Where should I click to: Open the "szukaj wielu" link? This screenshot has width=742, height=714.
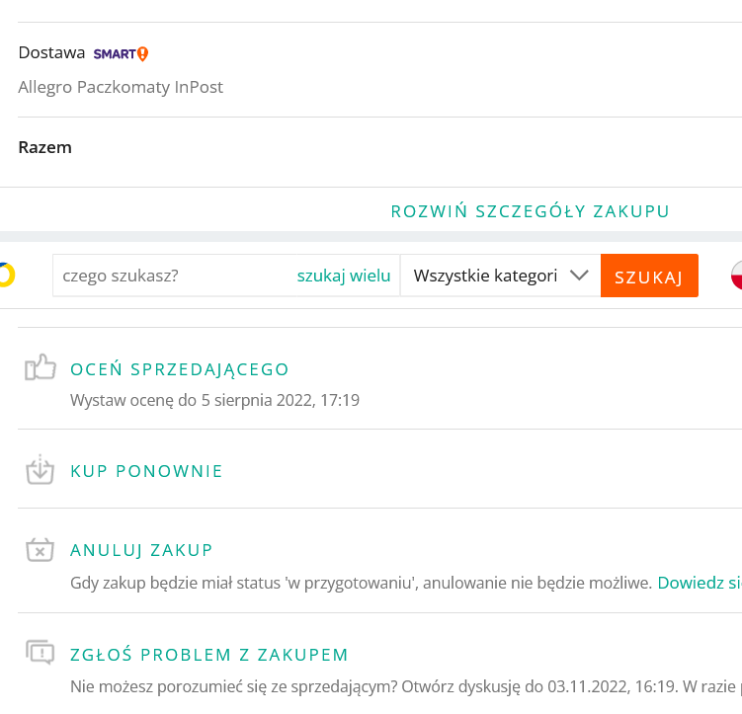344,276
